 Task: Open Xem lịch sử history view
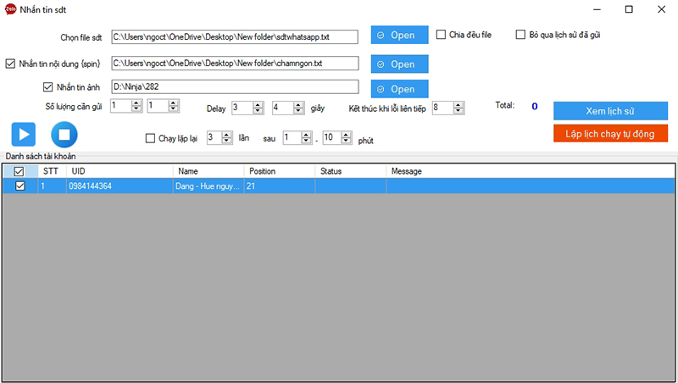(x=609, y=111)
